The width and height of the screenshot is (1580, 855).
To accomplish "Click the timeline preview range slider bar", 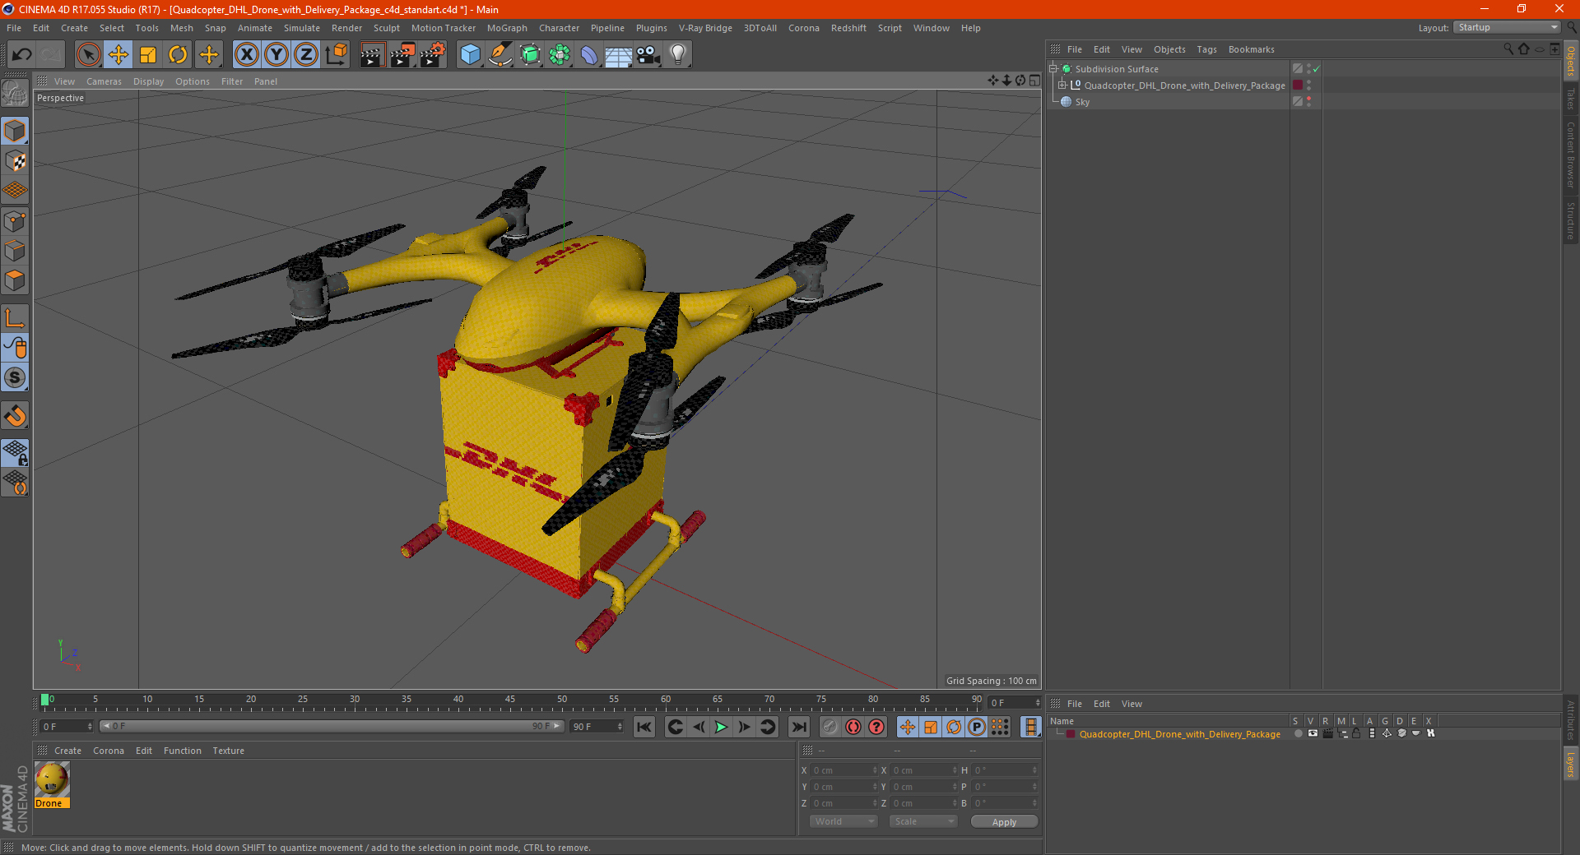I will 332,727.
